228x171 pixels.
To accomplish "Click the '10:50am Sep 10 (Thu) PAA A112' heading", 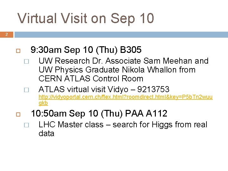I will click(x=99, y=113).
